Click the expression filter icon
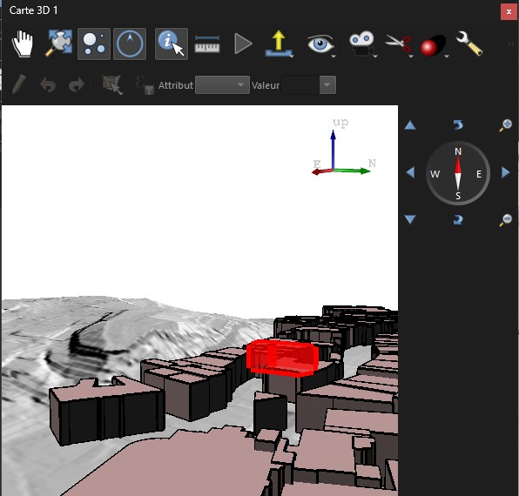 (145, 85)
